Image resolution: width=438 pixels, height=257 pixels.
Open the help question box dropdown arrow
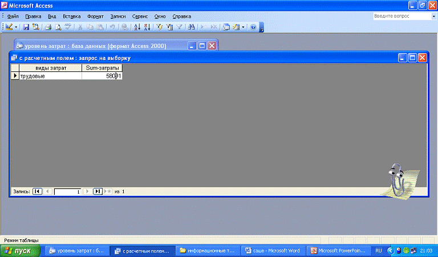433,16
